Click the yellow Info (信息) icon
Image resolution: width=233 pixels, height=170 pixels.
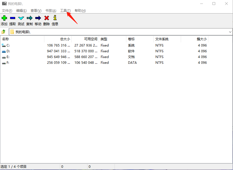click(55, 18)
